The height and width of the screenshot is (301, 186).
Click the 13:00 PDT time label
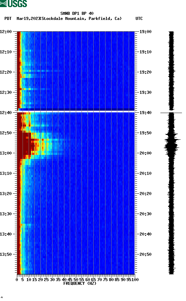[x=6, y=153]
